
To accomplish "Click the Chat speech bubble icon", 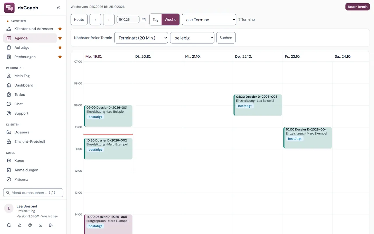I will [9, 104].
